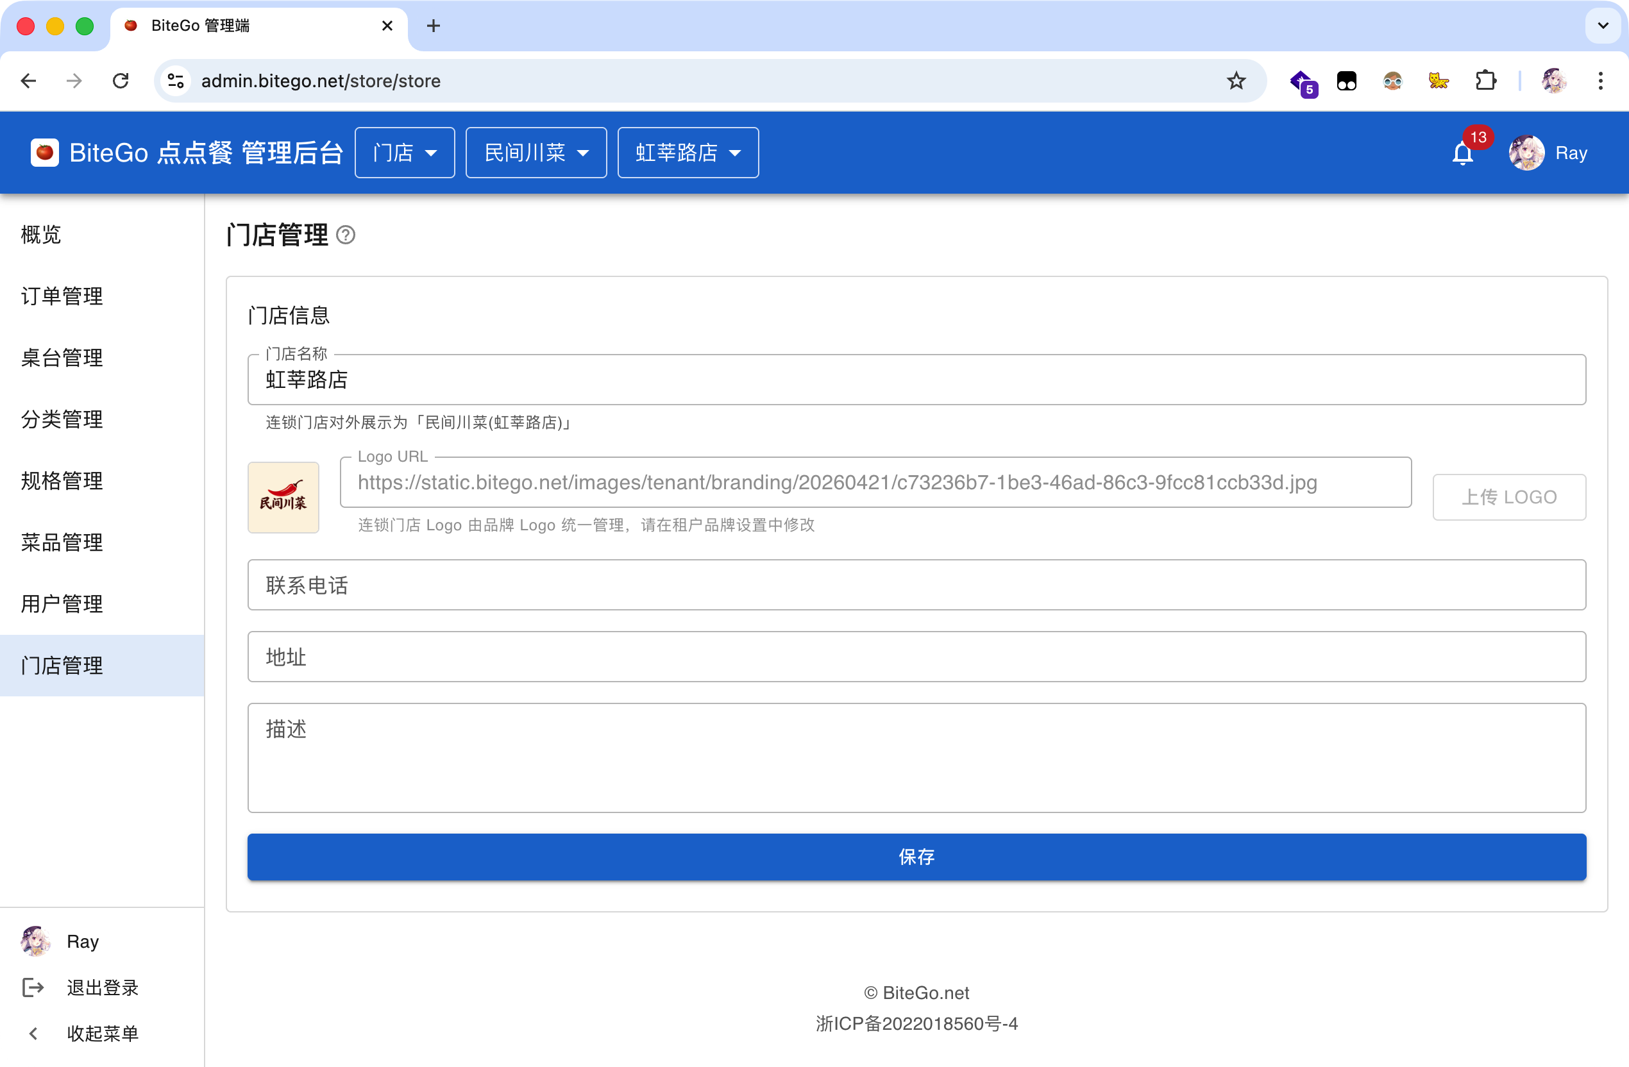
Task: Reload the page with refresh icon
Action: [x=121, y=81]
